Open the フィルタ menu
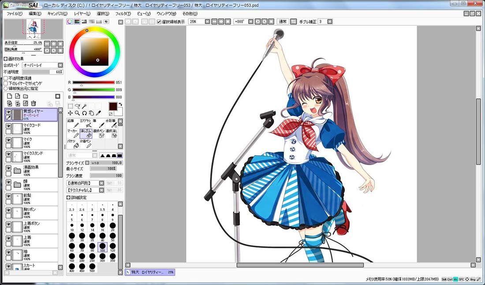485x285 pixels. point(123,14)
